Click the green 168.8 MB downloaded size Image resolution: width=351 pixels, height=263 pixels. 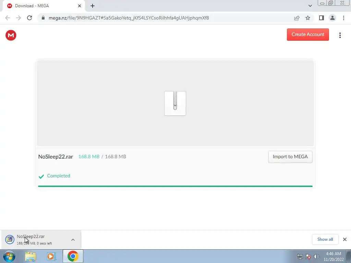tap(89, 156)
